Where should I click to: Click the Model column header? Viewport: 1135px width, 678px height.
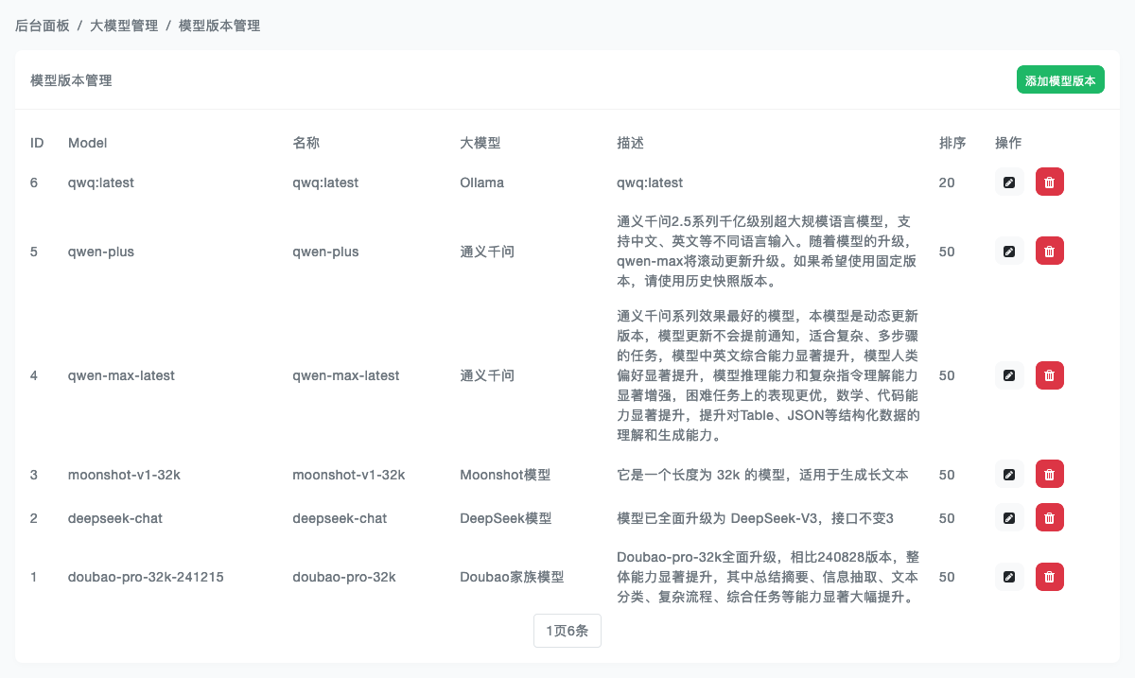click(88, 143)
